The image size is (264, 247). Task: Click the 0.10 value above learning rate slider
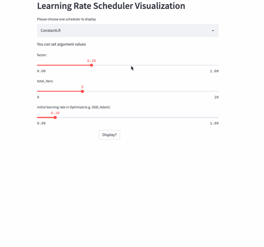click(x=55, y=113)
